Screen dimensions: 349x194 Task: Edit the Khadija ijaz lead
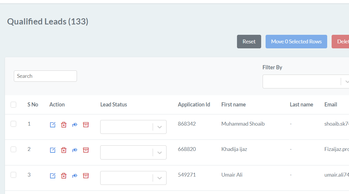[x=52, y=150]
